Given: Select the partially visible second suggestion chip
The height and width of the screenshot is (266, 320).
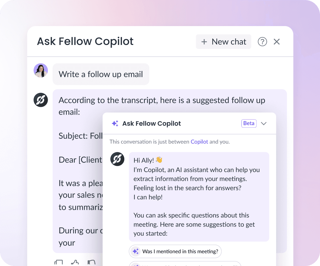Looking at the screenshot, I should [x=185, y=264].
